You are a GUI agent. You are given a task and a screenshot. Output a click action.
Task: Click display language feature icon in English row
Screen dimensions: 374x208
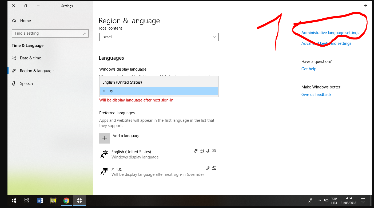click(x=196, y=151)
